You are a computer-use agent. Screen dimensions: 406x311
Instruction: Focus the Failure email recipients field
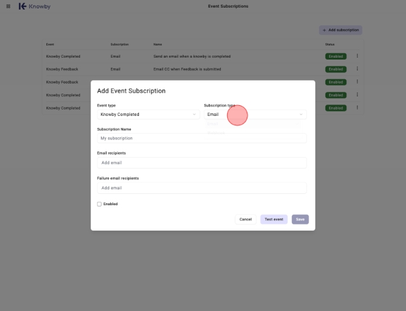pyautogui.click(x=202, y=188)
